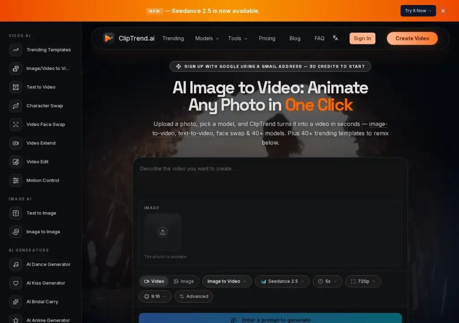459x323 pixels.
Task: Select the Text to Image icon
Action: pos(16,213)
